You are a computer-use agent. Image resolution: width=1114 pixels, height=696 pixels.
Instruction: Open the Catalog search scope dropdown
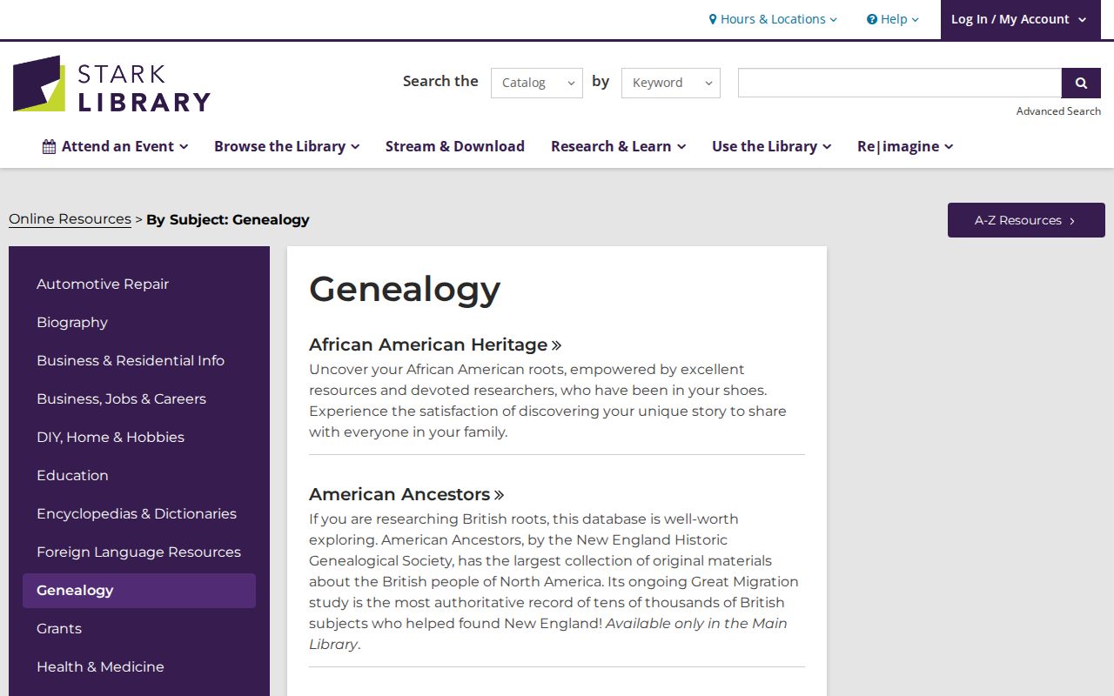click(537, 83)
